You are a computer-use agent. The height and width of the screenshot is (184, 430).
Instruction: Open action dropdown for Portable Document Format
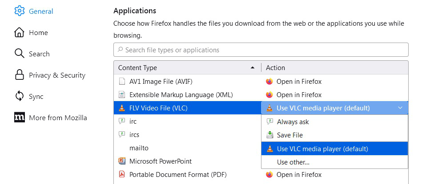click(x=334, y=174)
